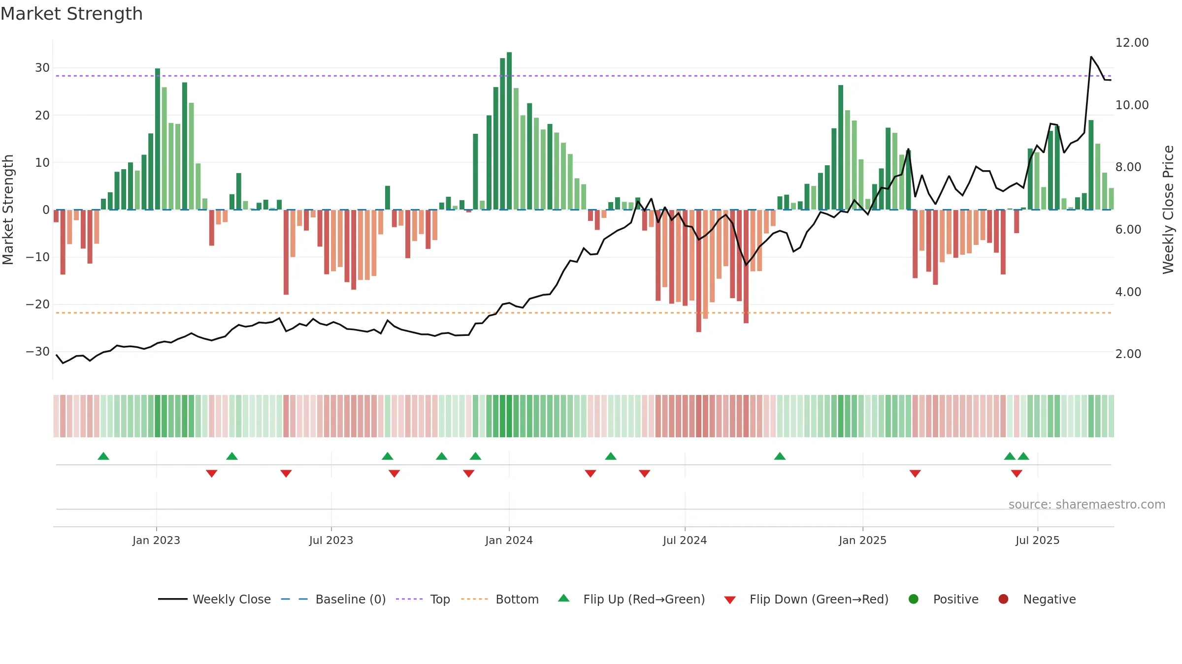Click the deepest red bar after Jul 2024
Screen dimensions: 1182x664
coord(699,271)
